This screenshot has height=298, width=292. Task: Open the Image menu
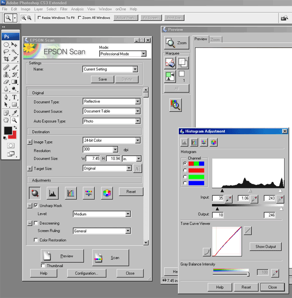[x=26, y=9]
